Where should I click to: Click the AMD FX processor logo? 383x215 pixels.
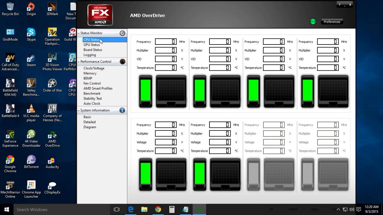[100, 15]
